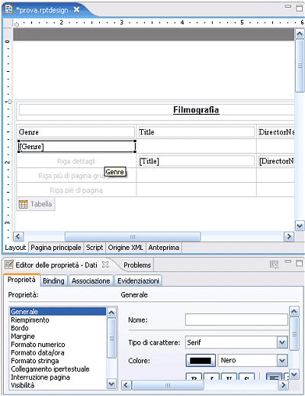The image size is (305, 396).
Task: Close the Editor delle proprietà view
Action: 105,265
